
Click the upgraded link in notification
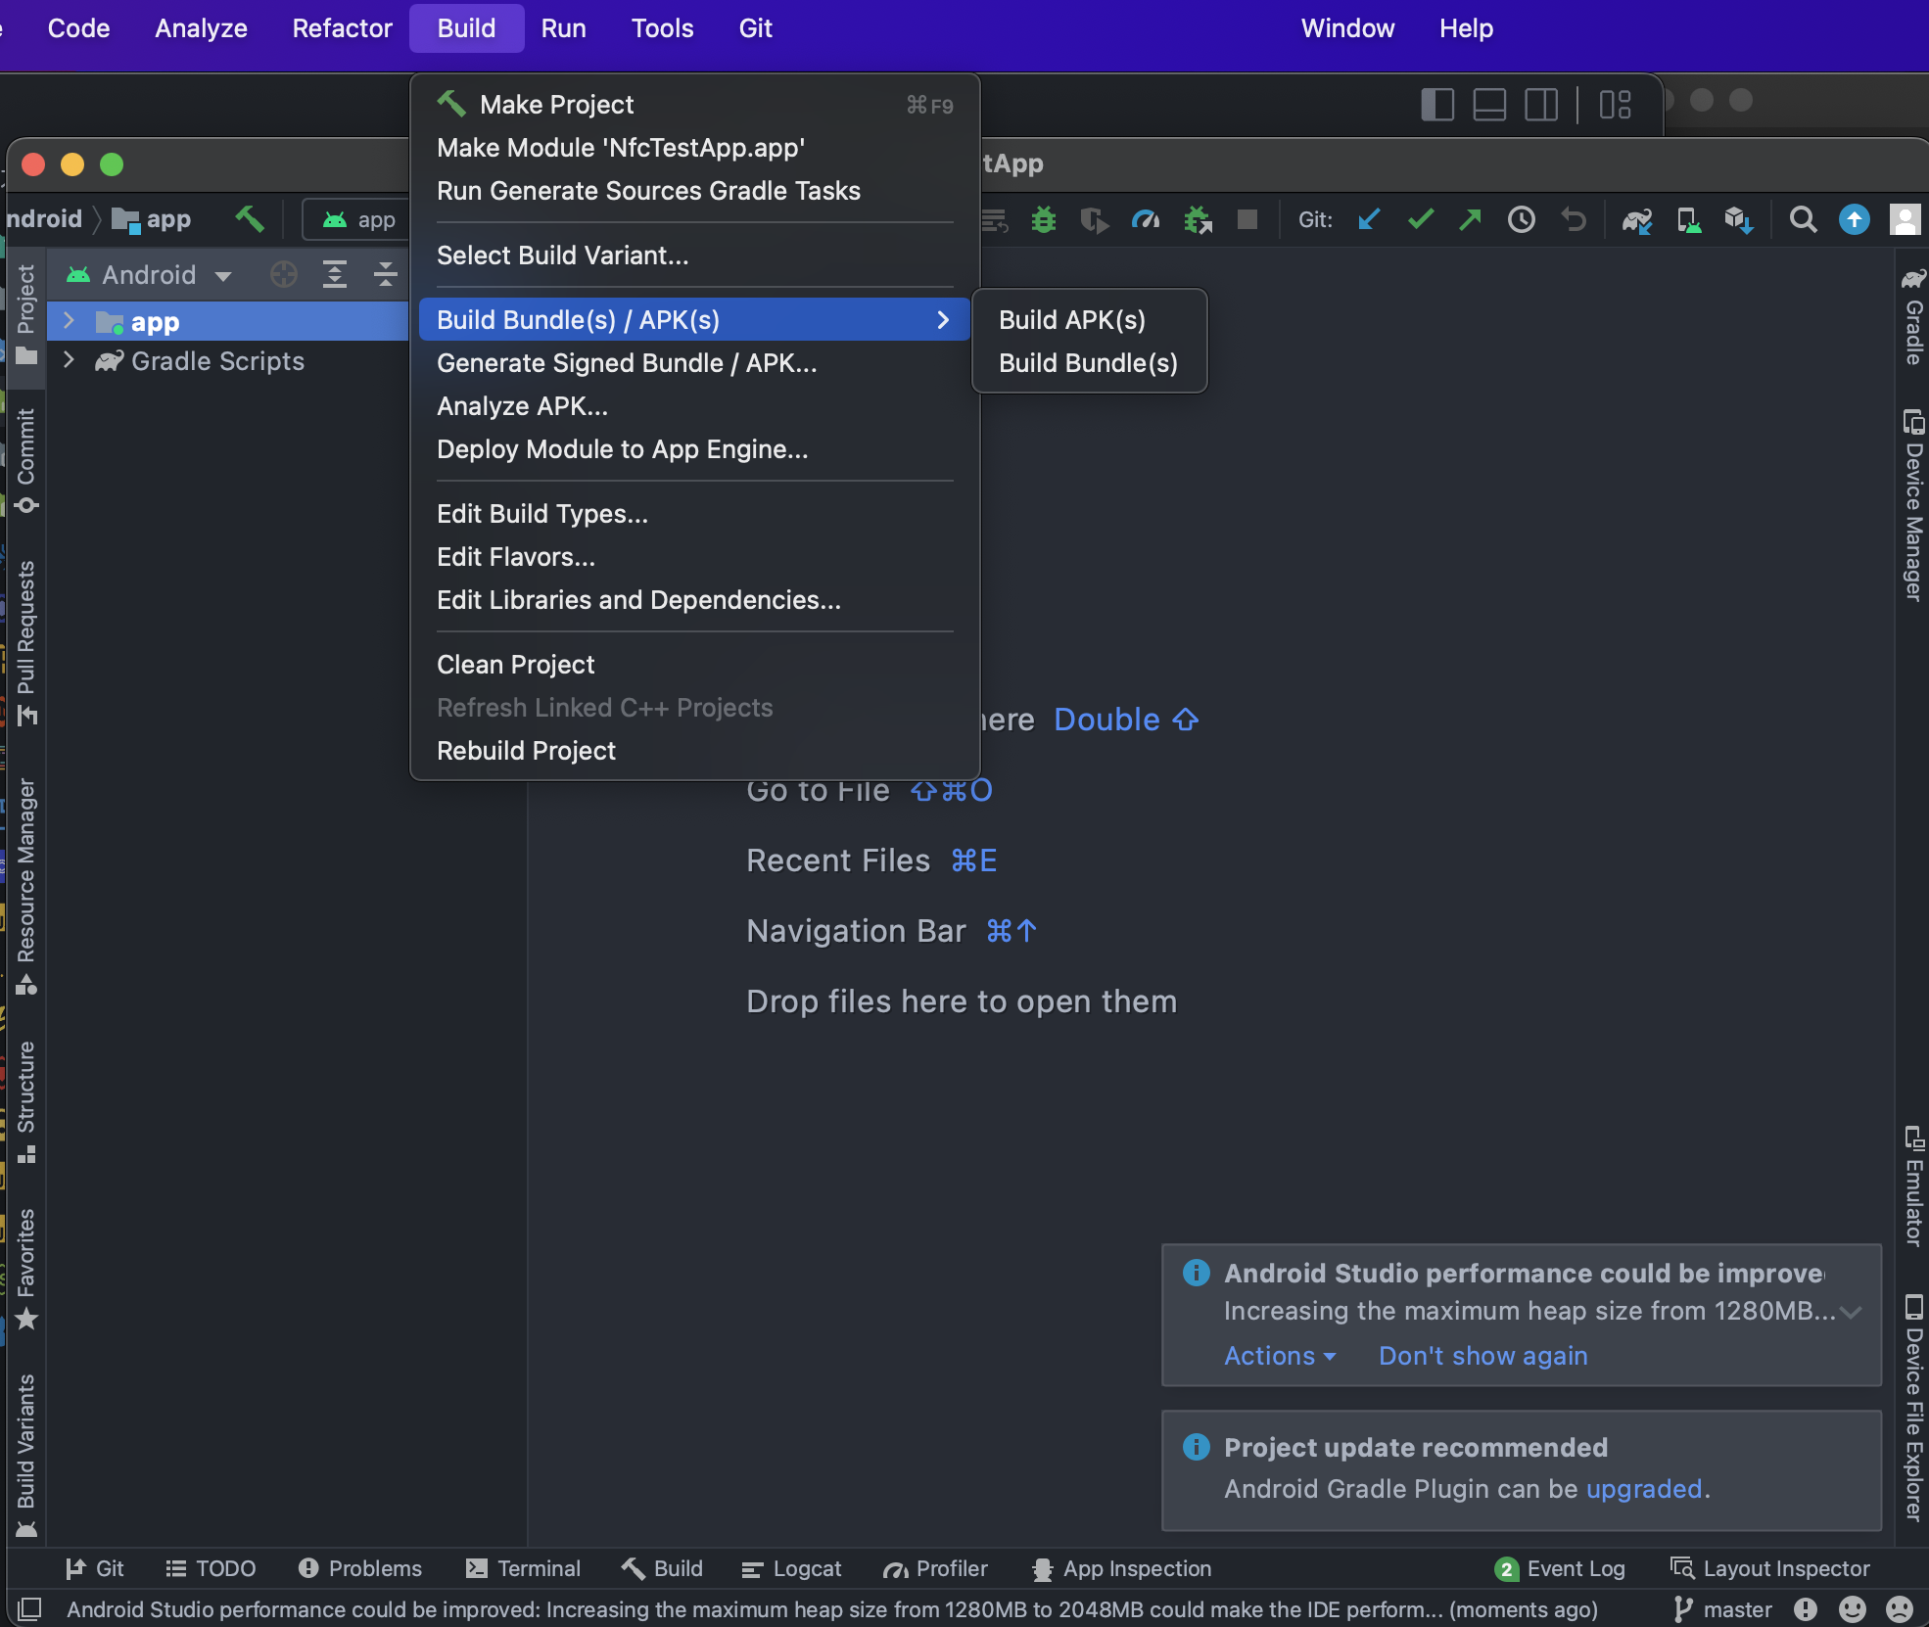(1643, 1489)
